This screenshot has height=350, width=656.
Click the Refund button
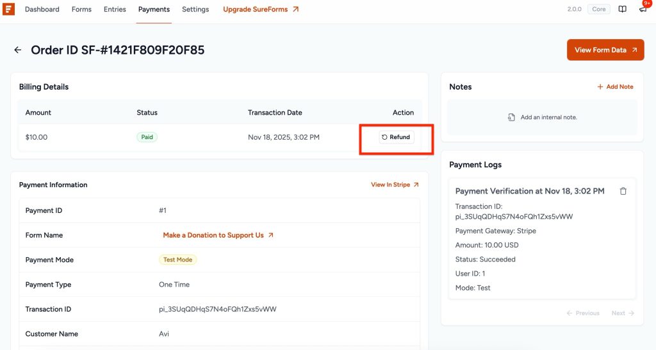(396, 137)
